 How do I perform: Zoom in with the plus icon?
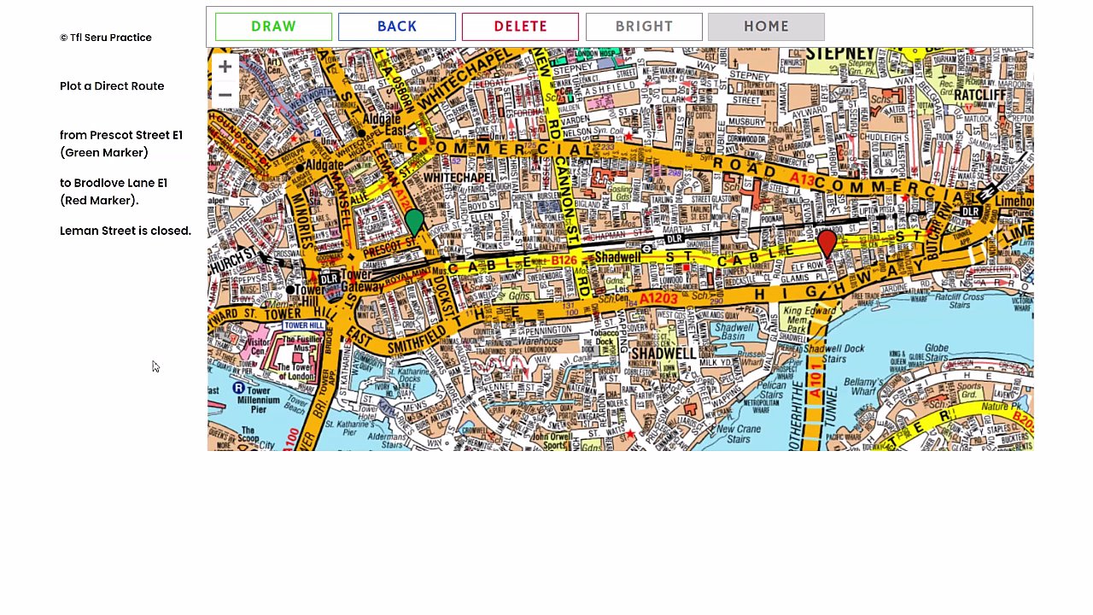click(x=225, y=67)
